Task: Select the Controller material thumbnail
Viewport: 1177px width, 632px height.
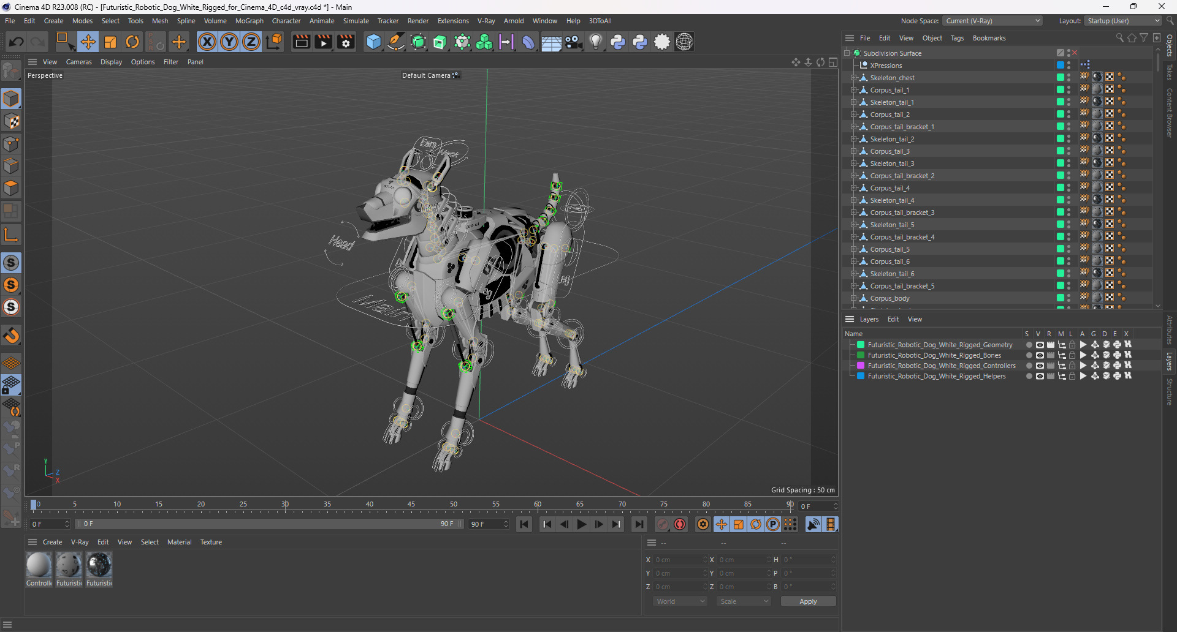Action: click(39, 565)
